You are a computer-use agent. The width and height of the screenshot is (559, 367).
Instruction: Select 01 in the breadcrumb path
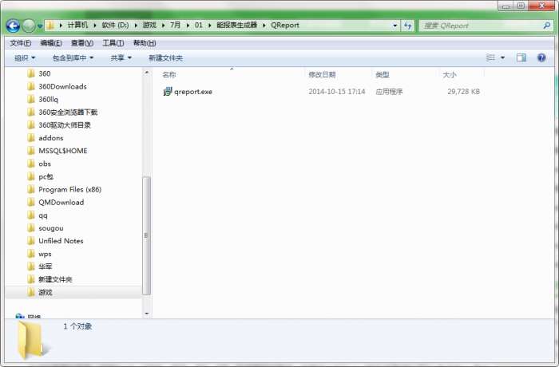pyautogui.click(x=199, y=25)
